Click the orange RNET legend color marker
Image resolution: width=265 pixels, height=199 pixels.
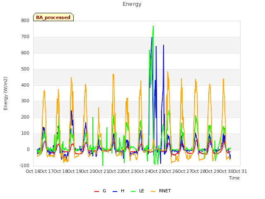[x=153, y=192]
